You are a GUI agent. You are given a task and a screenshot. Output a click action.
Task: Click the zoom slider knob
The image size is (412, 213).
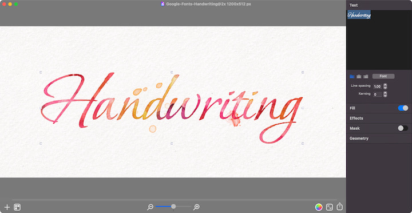click(x=173, y=207)
